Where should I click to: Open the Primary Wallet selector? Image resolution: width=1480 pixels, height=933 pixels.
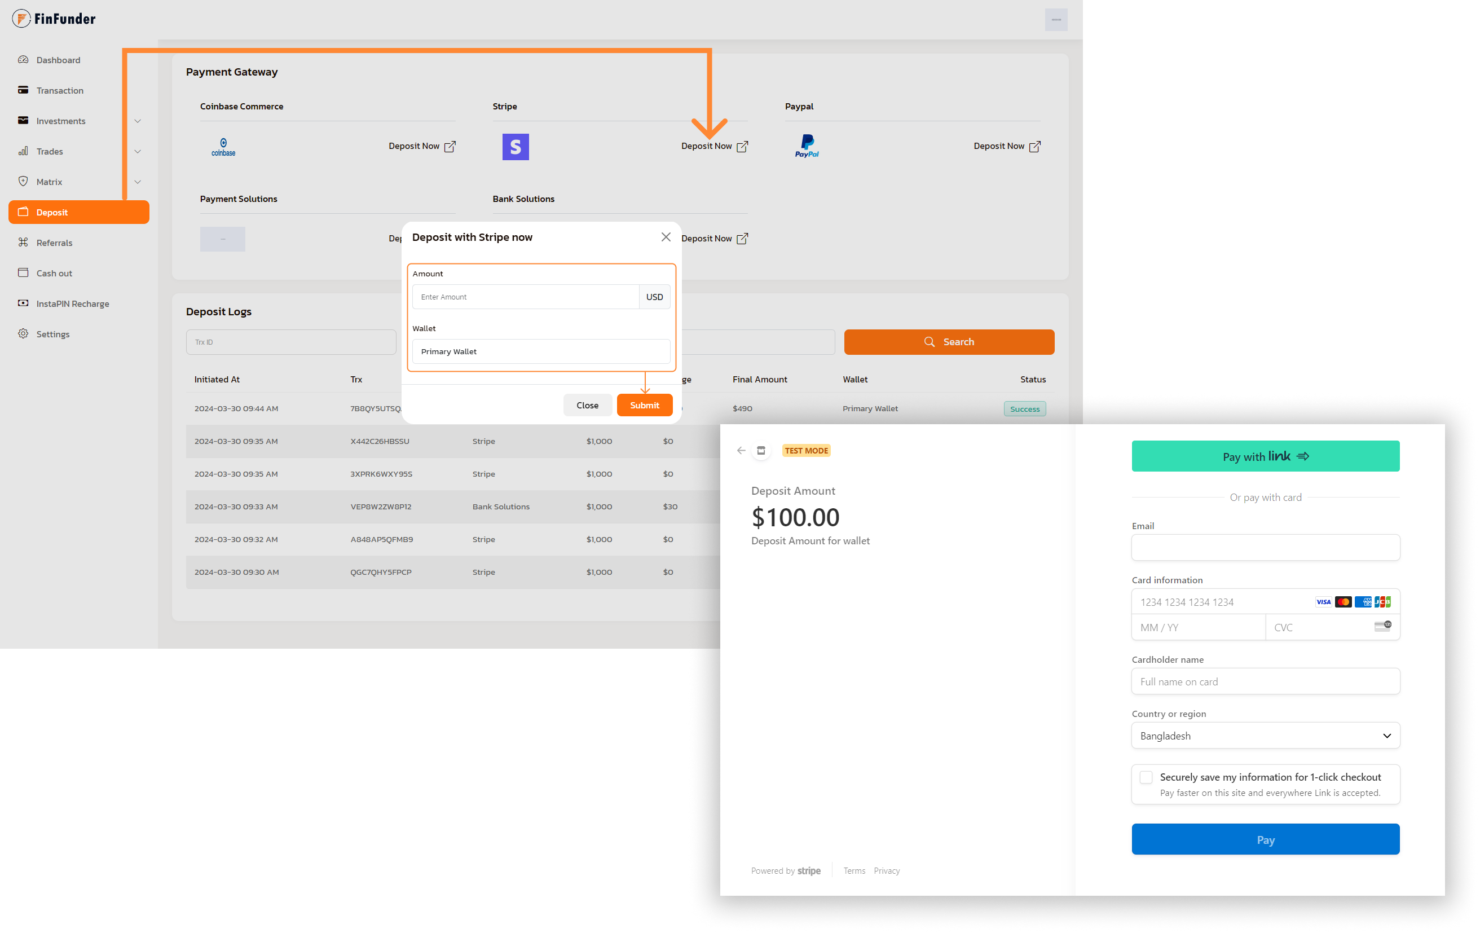click(x=541, y=351)
